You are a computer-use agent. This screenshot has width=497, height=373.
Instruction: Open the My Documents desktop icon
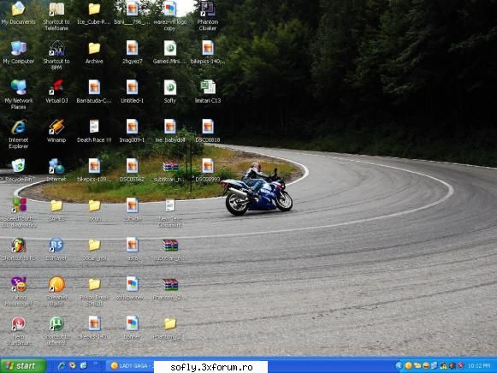coord(18,14)
